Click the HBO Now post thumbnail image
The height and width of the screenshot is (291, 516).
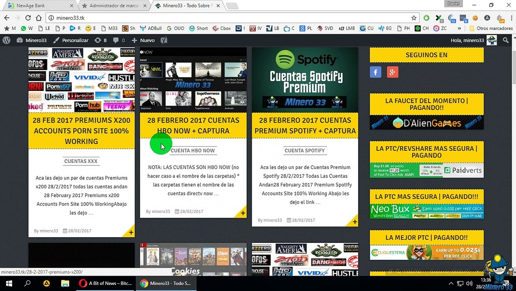pyautogui.click(x=193, y=80)
